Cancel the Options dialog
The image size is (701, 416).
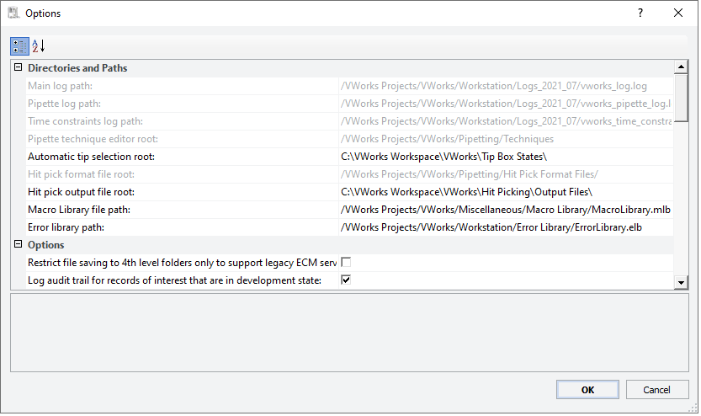[x=656, y=390]
